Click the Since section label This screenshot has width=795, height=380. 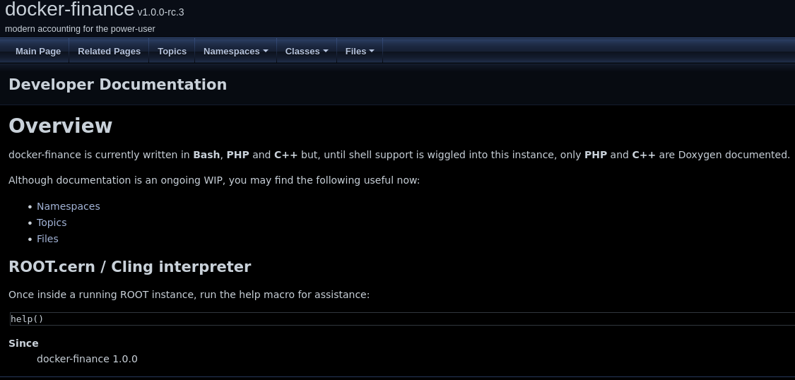[x=23, y=343]
